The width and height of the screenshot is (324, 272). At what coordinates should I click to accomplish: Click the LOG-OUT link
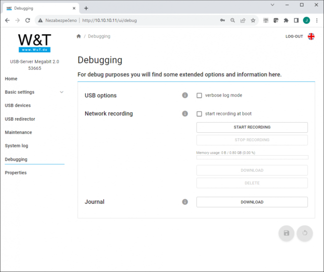pos(294,36)
